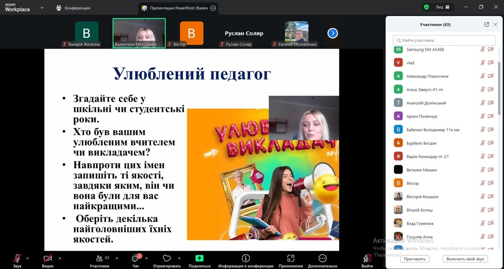Open the Вид view menu
The image size is (504, 269).
click(442, 7)
